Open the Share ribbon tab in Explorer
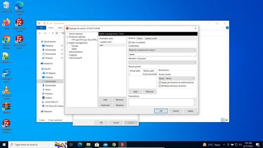 (x=60, y=28)
